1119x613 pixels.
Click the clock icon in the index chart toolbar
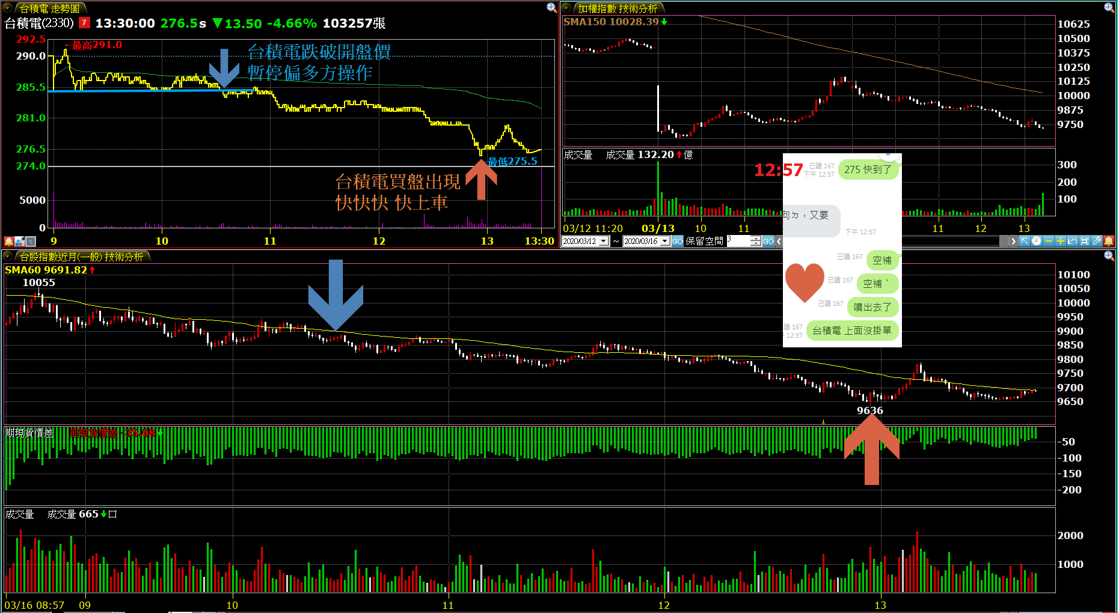point(1036,241)
